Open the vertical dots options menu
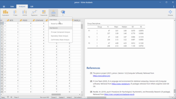 pyautogui.click(x=174, y=7)
